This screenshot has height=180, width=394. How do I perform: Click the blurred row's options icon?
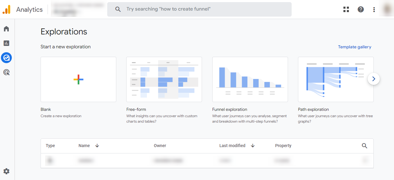tap(366, 161)
